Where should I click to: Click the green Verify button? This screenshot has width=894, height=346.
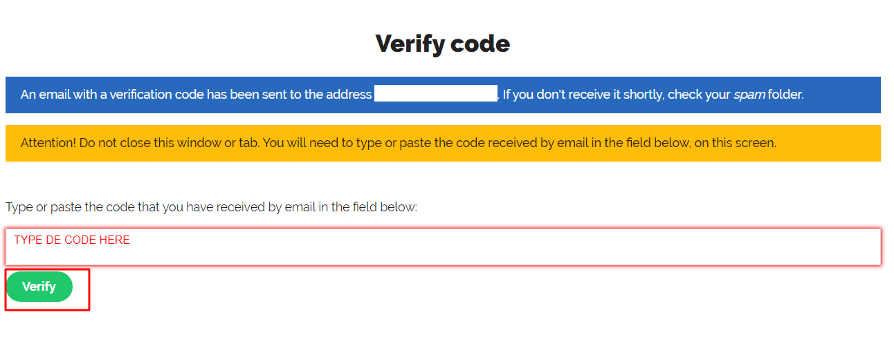tap(39, 287)
